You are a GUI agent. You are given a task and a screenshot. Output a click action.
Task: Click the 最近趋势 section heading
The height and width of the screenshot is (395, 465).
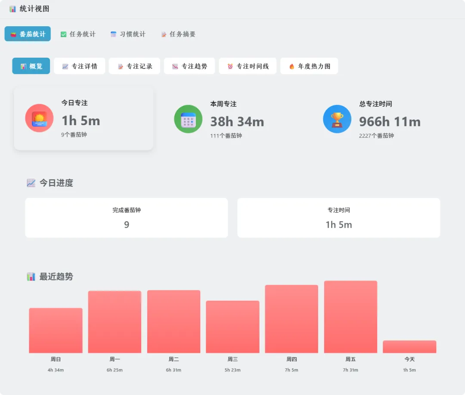coord(56,277)
